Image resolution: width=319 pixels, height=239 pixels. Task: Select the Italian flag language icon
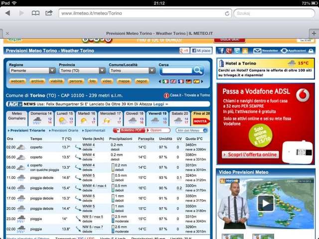tap(165, 81)
